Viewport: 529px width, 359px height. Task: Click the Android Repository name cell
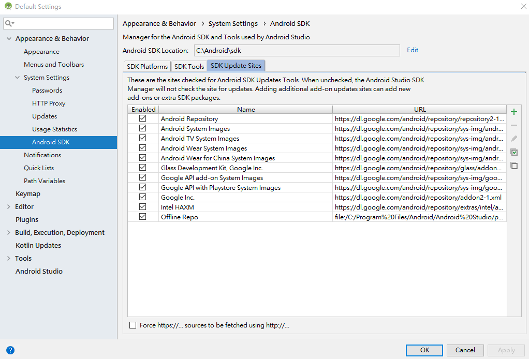(245, 118)
